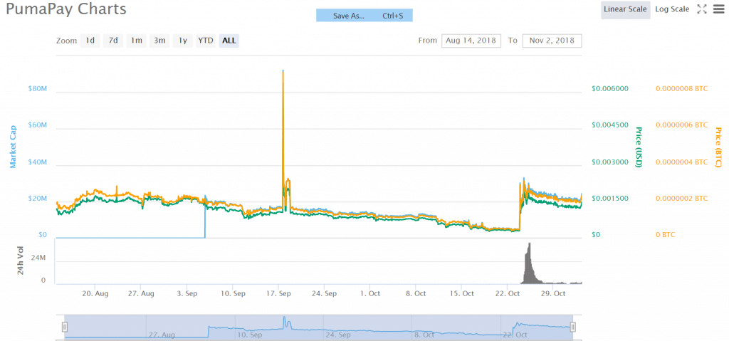Select the 1m zoom option
The image size is (729, 341).
[x=137, y=41]
